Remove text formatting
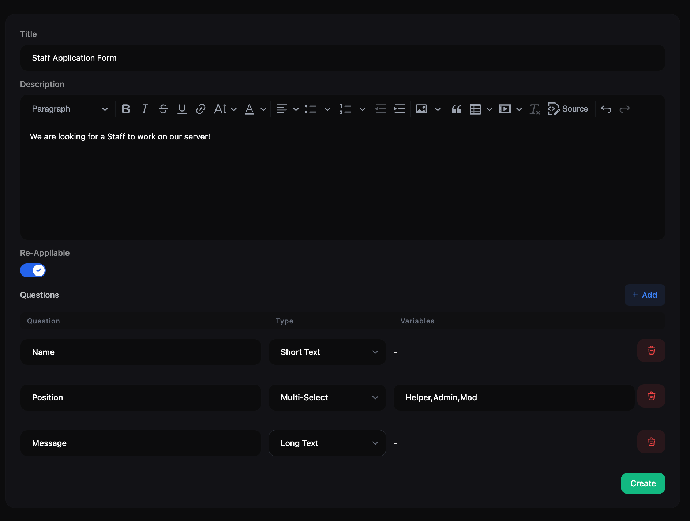Image resolution: width=690 pixels, height=521 pixels. click(x=535, y=109)
